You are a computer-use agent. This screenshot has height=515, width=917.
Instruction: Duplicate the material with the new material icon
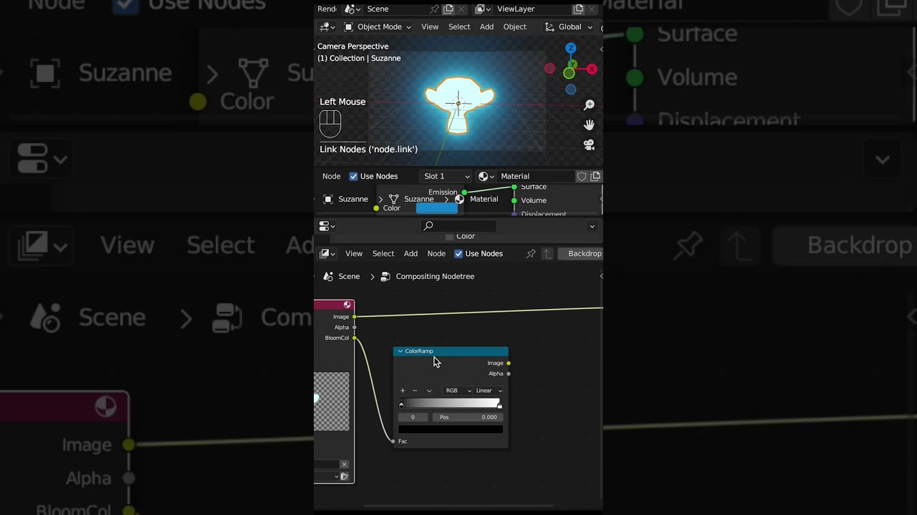[x=595, y=177]
